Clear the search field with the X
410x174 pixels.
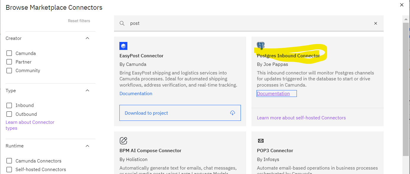376,23
